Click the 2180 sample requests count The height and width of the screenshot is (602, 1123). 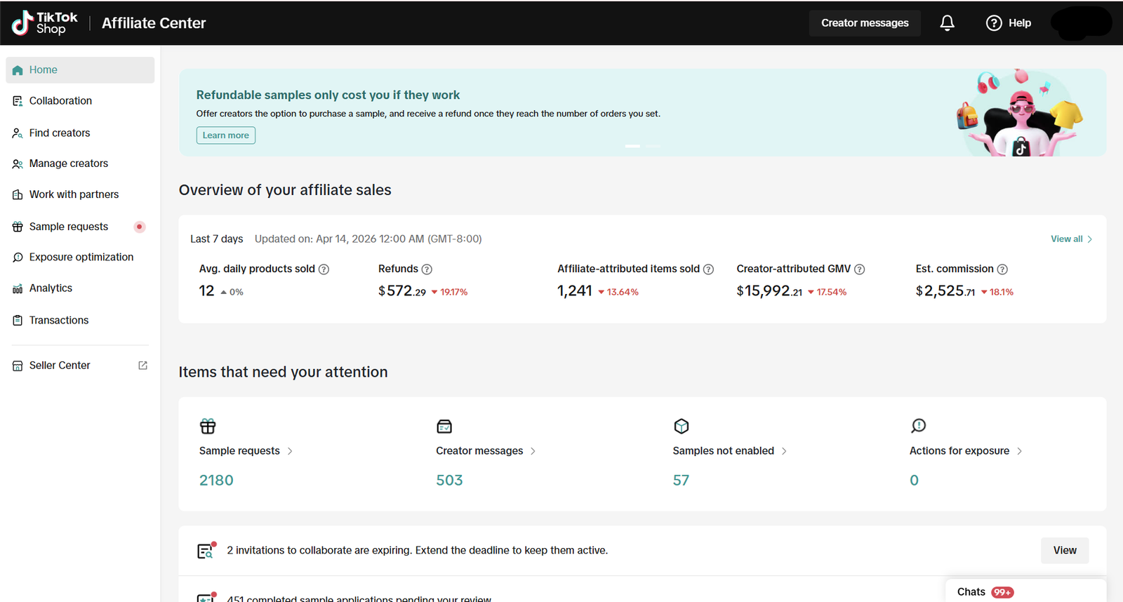click(x=216, y=481)
